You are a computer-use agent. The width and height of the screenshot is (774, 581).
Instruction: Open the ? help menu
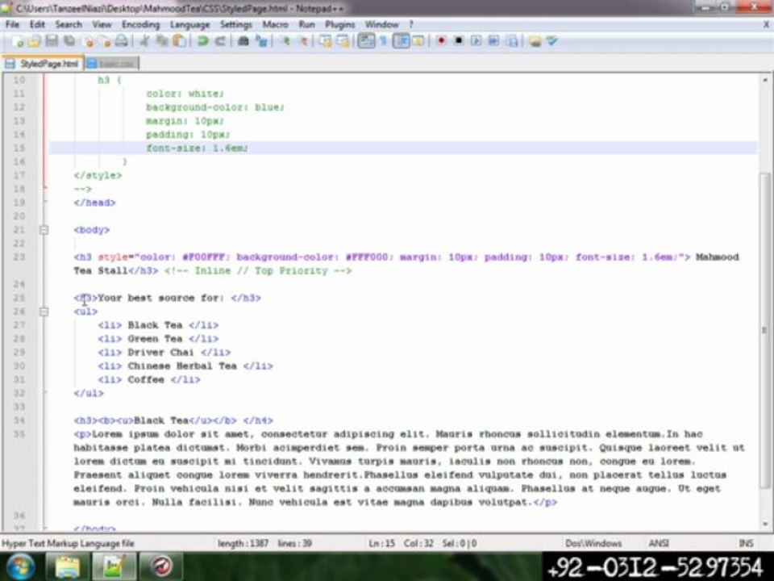tap(410, 24)
